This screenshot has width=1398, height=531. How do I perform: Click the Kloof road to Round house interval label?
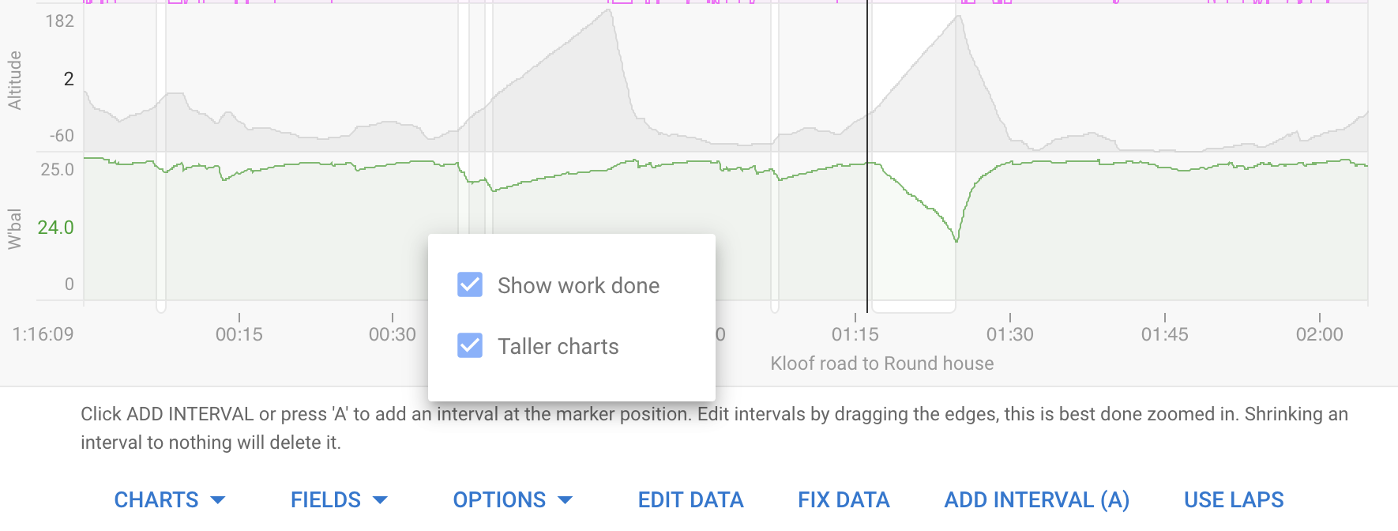click(882, 363)
